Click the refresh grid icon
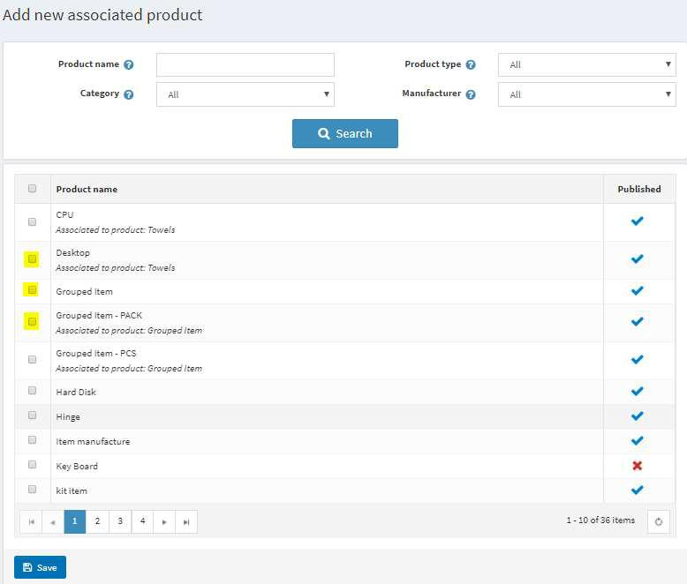Image resolution: width=687 pixels, height=584 pixels. (658, 521)
